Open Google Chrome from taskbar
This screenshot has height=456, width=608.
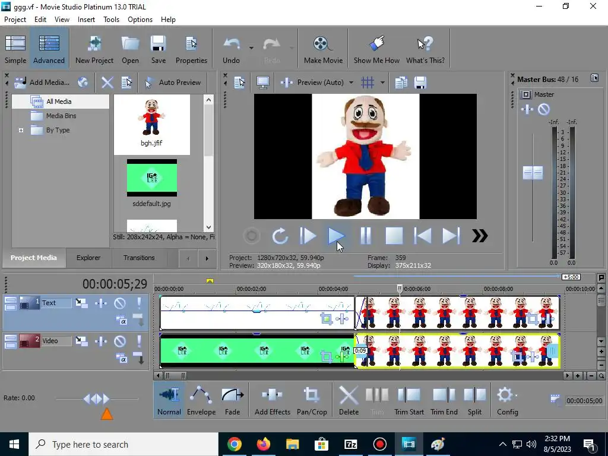(x=234, y=444)
